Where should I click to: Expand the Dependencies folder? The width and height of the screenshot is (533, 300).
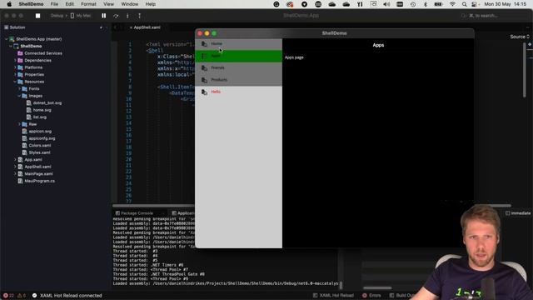[x=15, y=61]
